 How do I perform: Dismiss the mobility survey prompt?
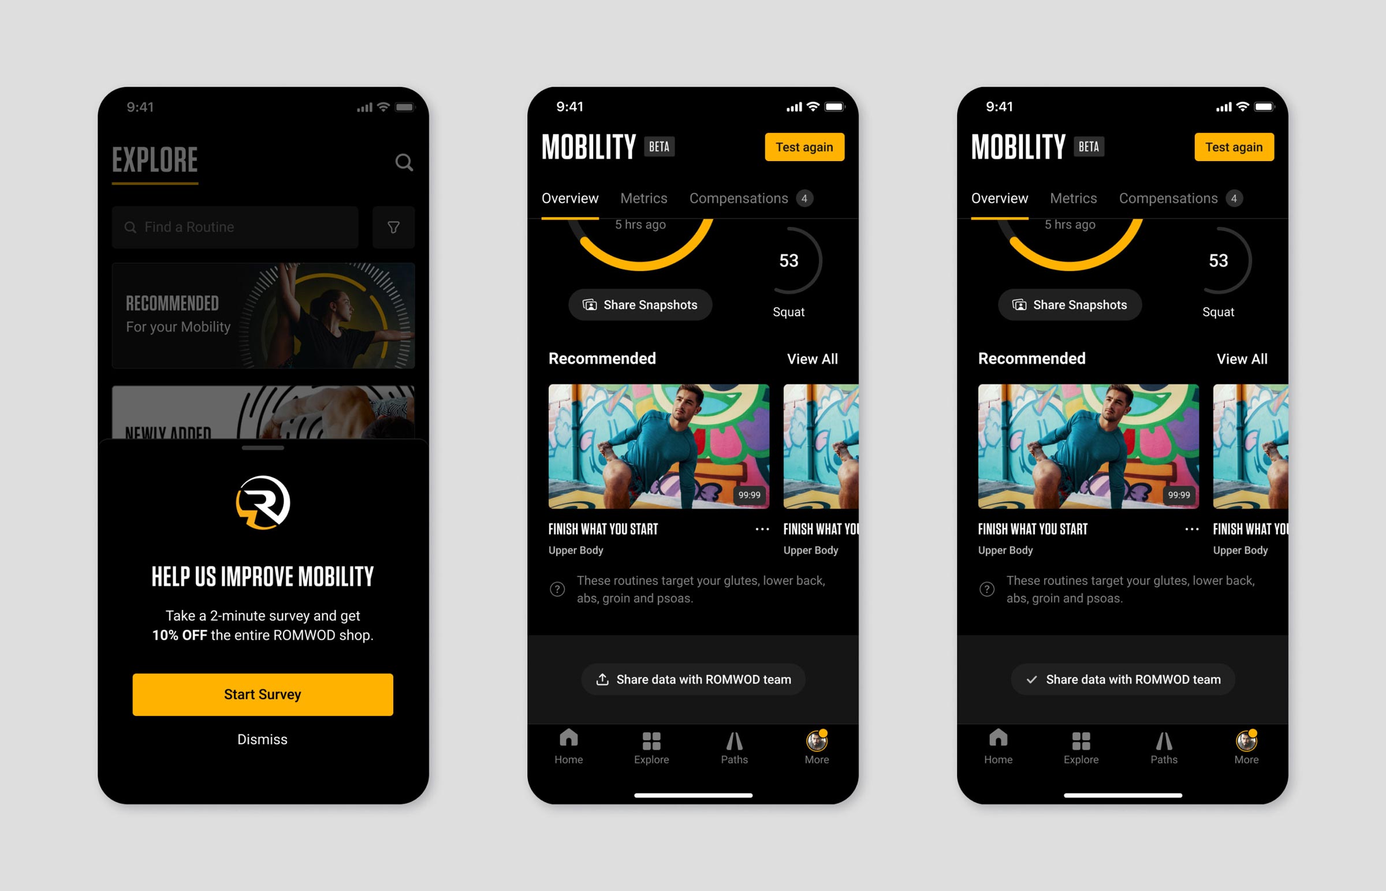click(x=263, y=740)
